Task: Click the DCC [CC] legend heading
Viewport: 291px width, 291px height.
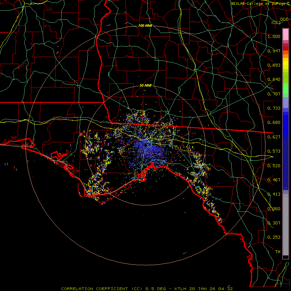Action: coord(280,21)
